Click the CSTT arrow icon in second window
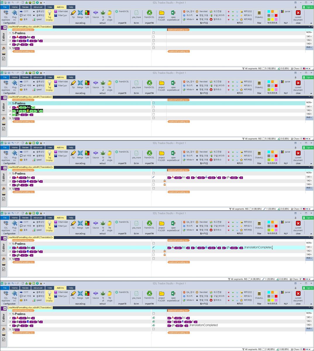314x351 pixels. [x=24, y=82]
